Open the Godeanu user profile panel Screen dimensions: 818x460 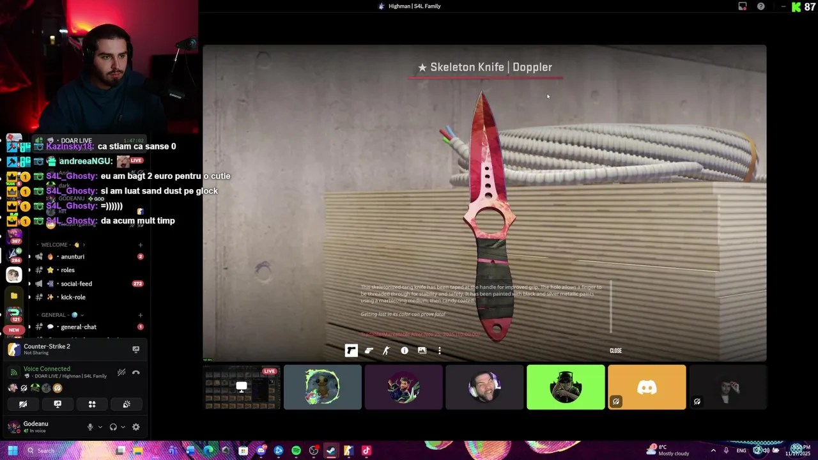pos(43,427)
